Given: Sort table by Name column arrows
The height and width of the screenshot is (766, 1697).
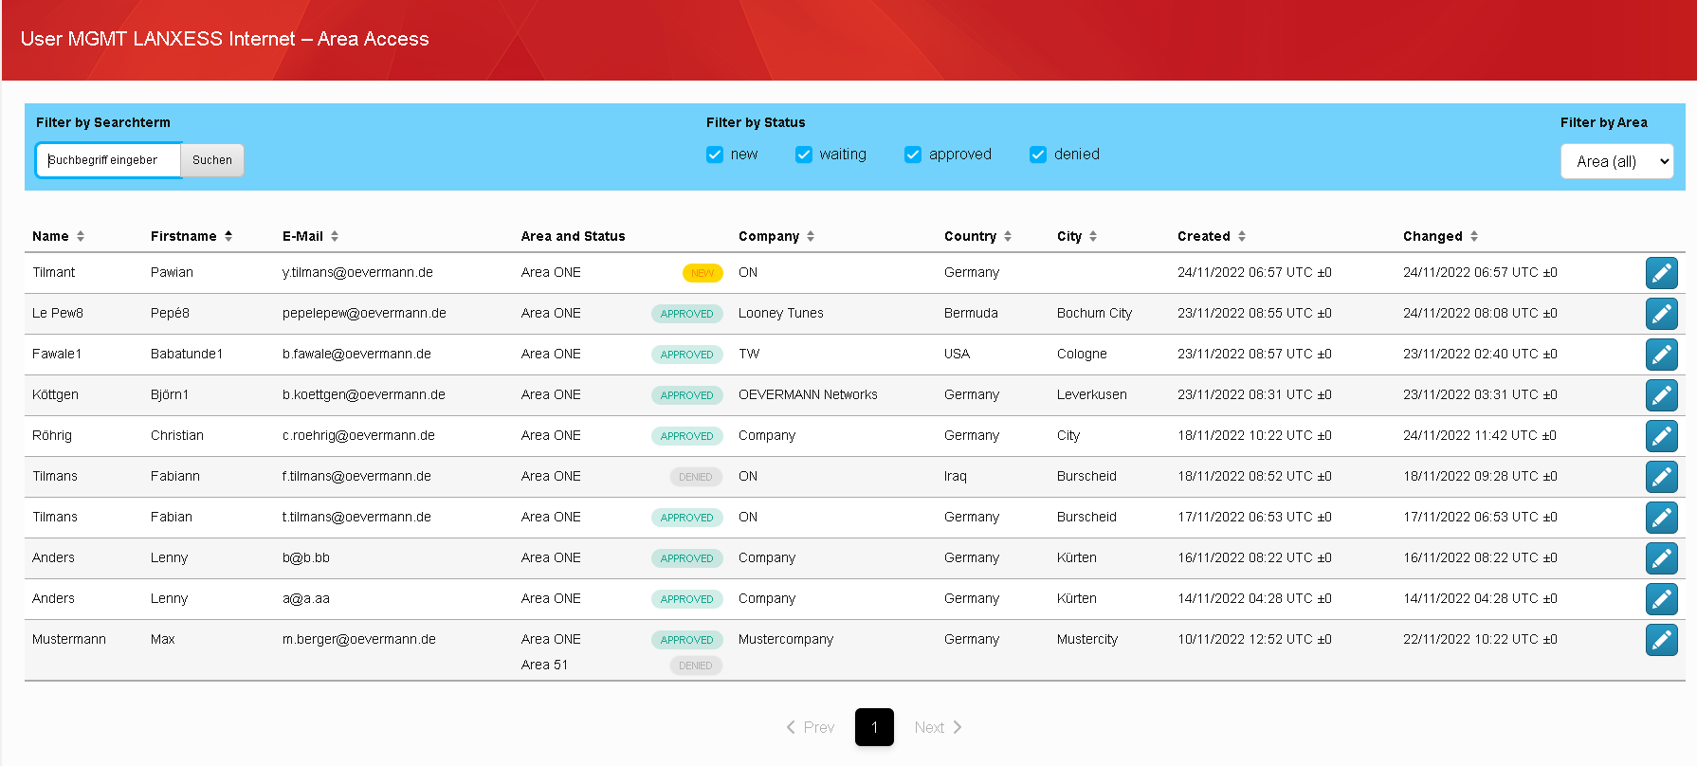Looking at the screenshot, I should (x=81, y=236).
